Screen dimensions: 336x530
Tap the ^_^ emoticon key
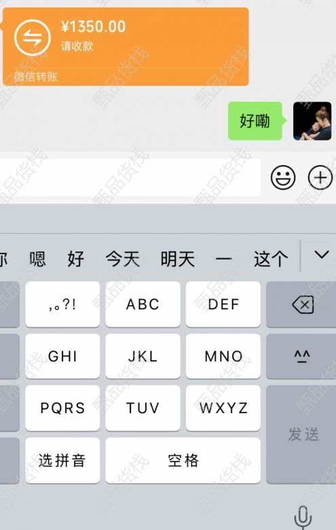coord(301,357)
